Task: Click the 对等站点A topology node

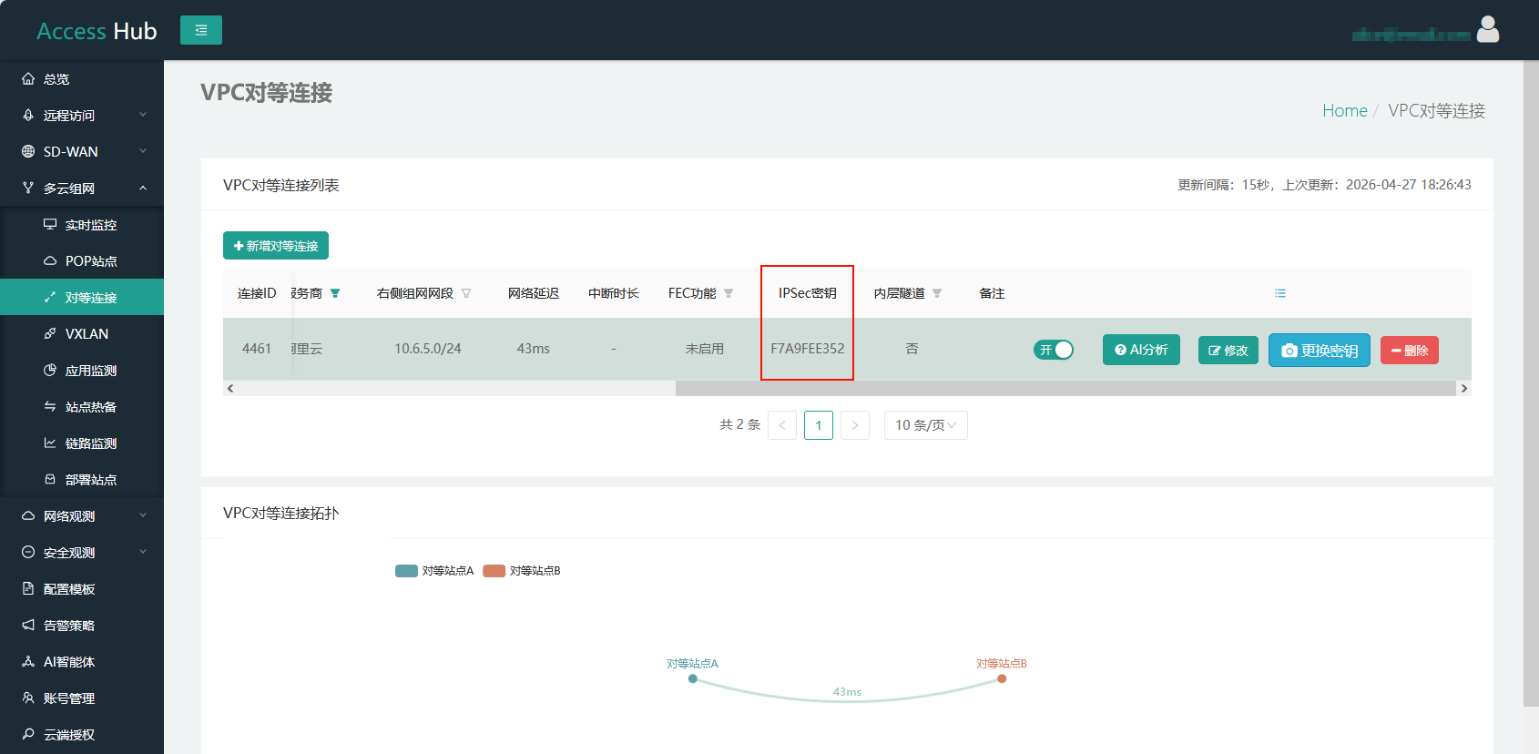Action: (x=693, y=678)
